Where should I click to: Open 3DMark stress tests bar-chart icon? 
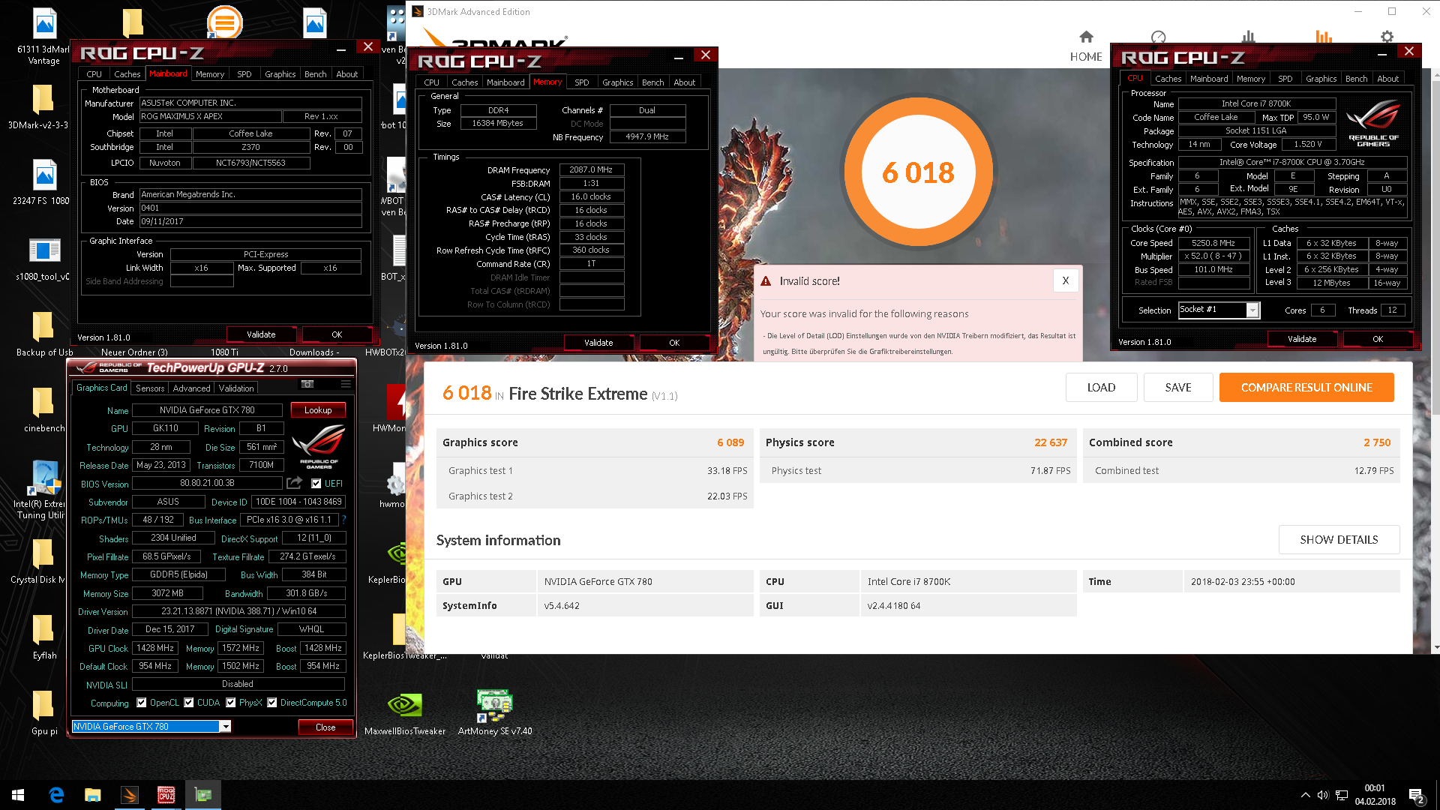click(1248, 37)
